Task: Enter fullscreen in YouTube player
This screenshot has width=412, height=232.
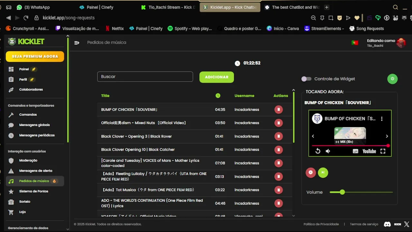Action: pyautogui.click(x=383, y=151)
